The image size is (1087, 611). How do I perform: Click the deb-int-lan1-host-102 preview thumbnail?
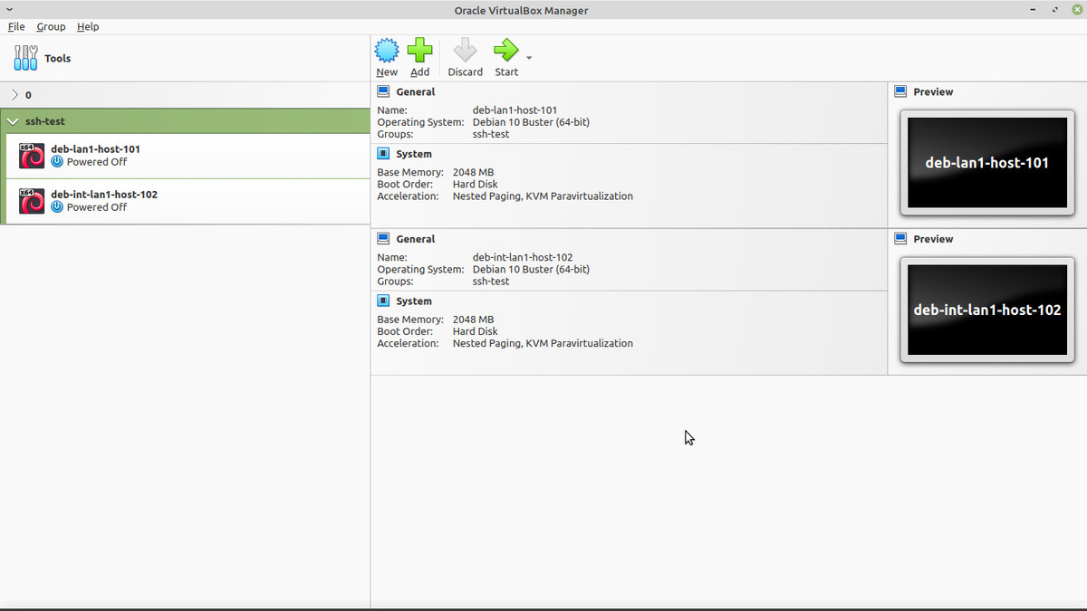tap(987, 310)
